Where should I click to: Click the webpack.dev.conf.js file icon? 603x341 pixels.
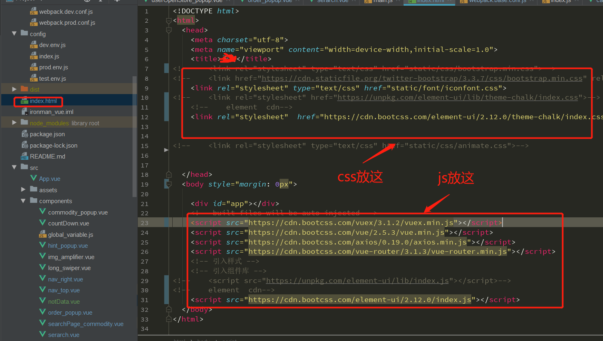tap(34, 11)
